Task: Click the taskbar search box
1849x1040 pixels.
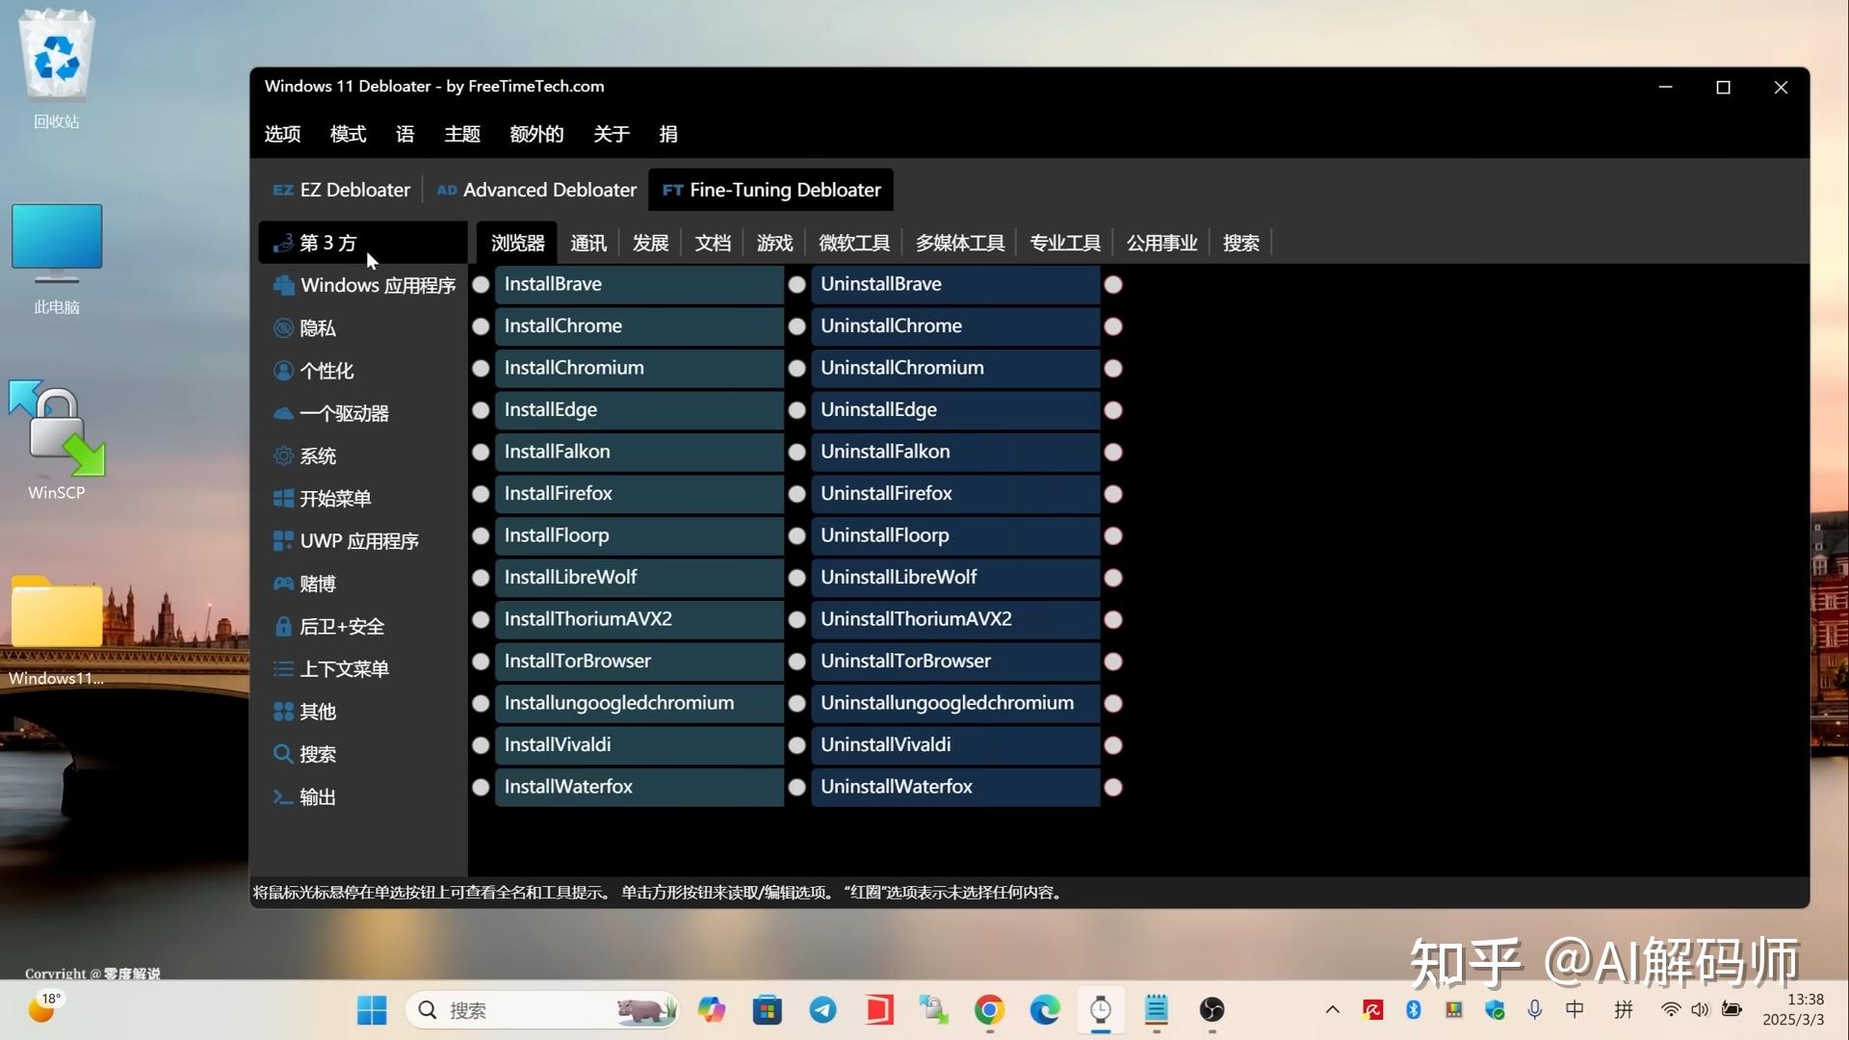Action: pyautogui.click(x=539, y=1010)
